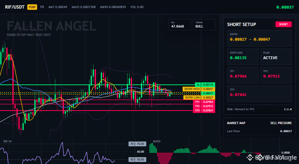Image resolution: width=299 pixels, height=164 pixels.
Task: Click the RSI 14 panel label
Action: tap(7, 141)
